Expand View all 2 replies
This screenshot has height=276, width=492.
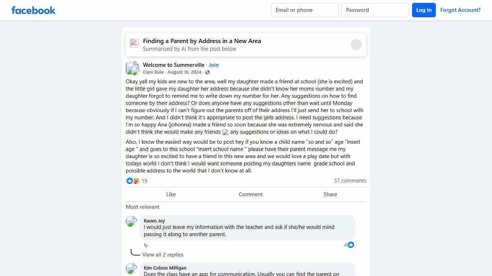coord(163,255)
